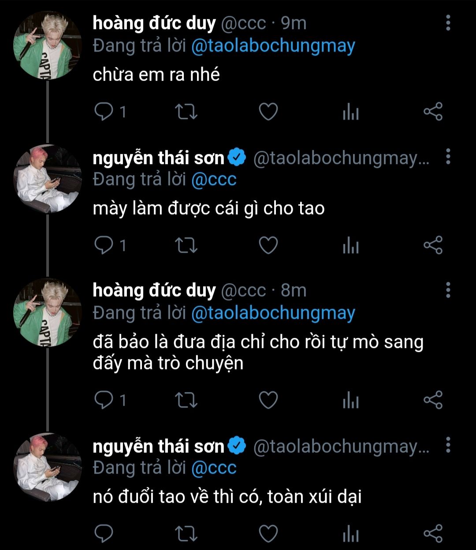This screenshot has height=550, width=476.
Task: View analytics for "chừa em ra nhé" tweet
Action: (350, 112)
